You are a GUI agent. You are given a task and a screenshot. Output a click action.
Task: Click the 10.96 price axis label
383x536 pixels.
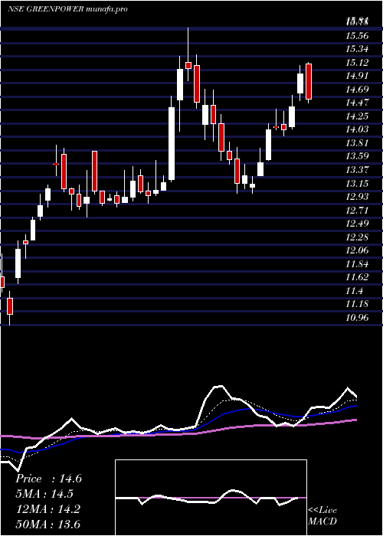[x=357, y=317]
